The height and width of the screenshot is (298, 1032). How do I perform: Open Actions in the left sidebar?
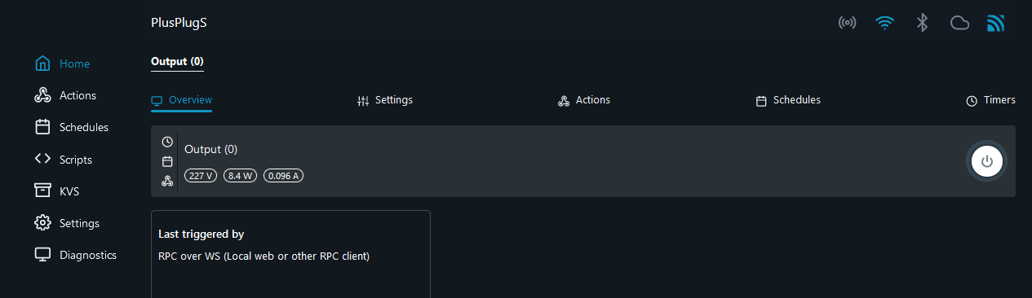coord(65,95)
